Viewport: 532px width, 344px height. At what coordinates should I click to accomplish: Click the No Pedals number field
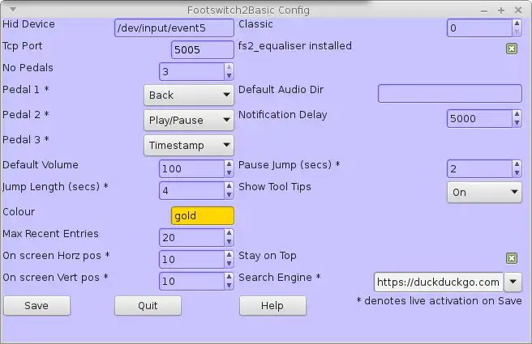tap(191, 71)
